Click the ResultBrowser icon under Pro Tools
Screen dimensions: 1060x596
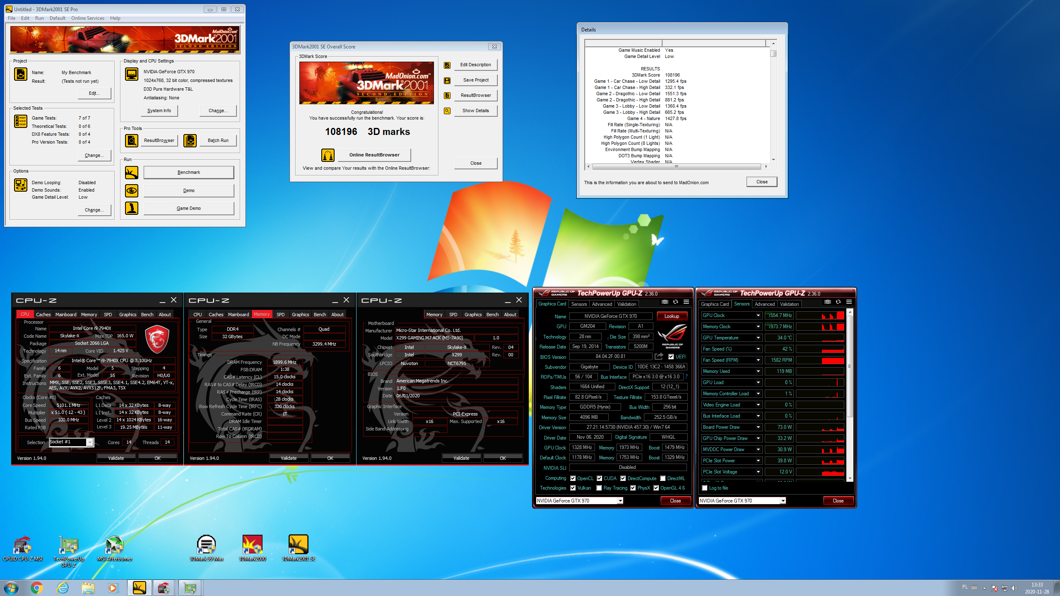point(132,141)
